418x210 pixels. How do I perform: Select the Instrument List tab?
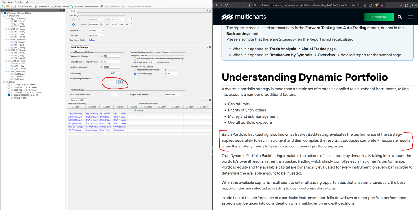click(x=77, y=100)
